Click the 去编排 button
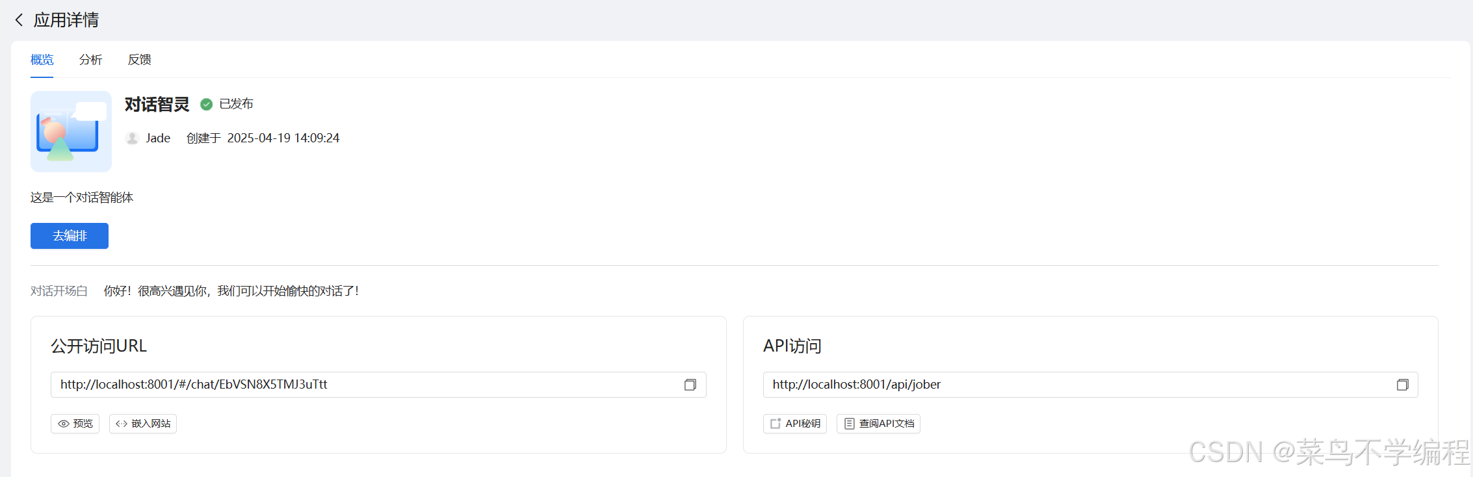This screenshot has height=477, width=1473. point(70,236)
